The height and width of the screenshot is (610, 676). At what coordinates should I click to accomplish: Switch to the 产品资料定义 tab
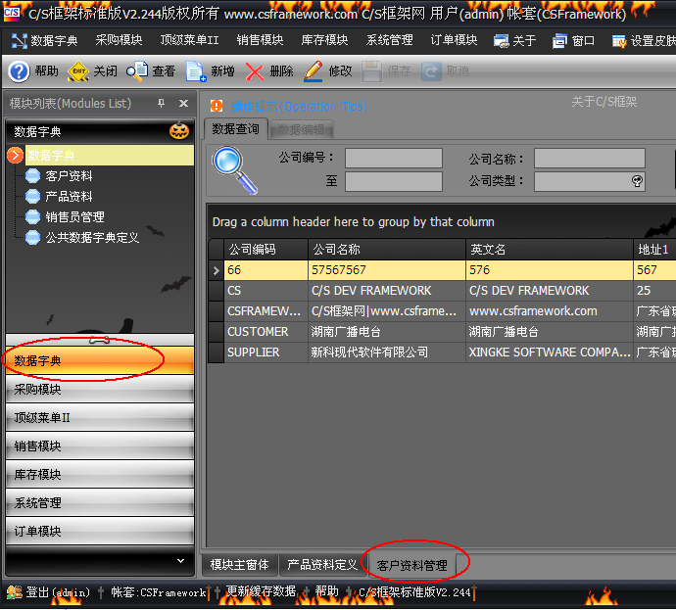click(x=321, y=565)
